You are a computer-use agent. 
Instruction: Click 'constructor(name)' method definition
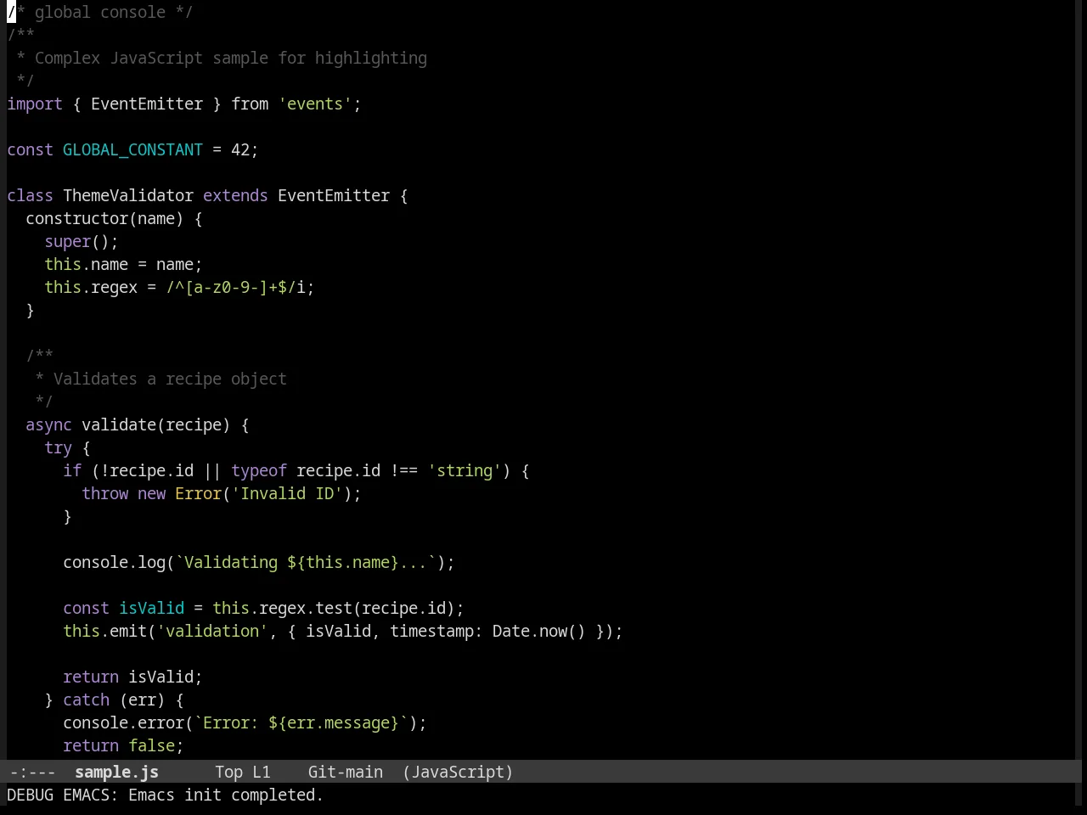(x=104, y=218)
